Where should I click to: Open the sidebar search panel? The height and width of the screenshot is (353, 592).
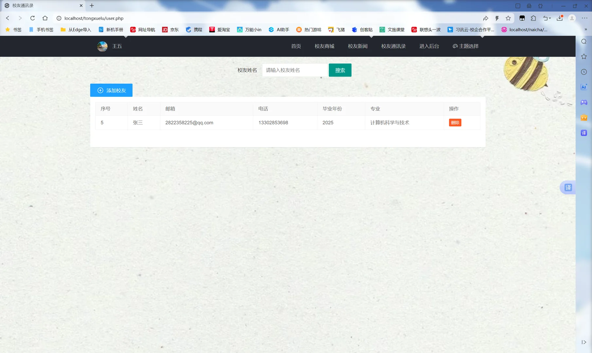click(x=583, y=42)
